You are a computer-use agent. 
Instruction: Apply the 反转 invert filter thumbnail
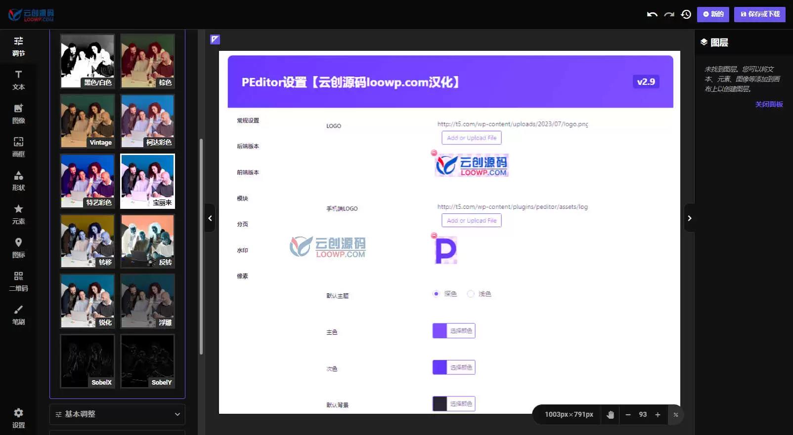click(x=148, y=241)
